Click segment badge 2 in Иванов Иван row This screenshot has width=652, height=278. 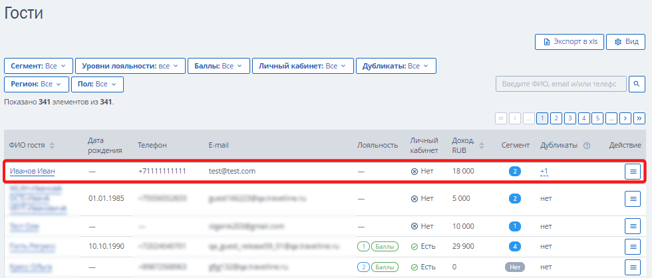(x=515, y=171)
